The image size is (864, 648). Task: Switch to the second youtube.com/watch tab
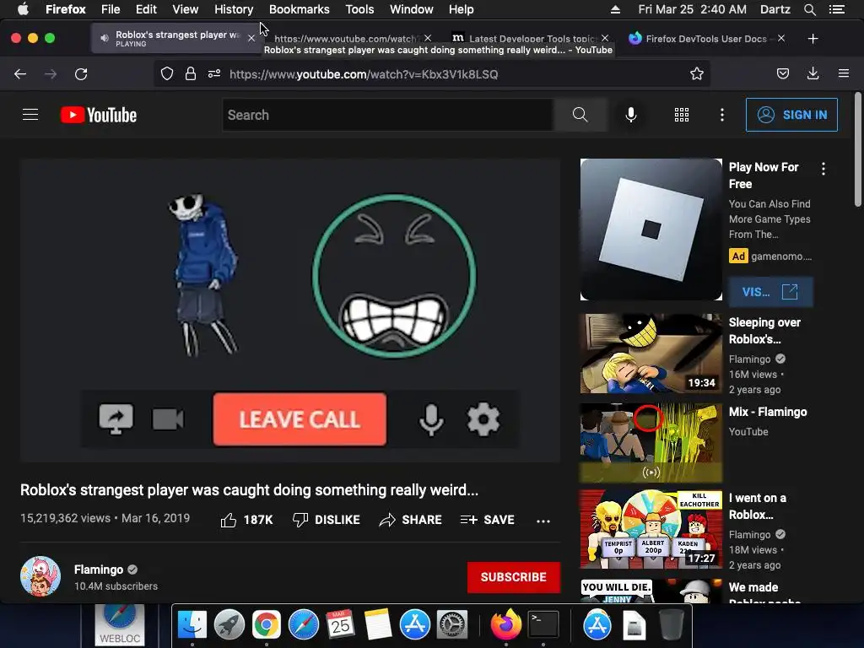(345, 39)
